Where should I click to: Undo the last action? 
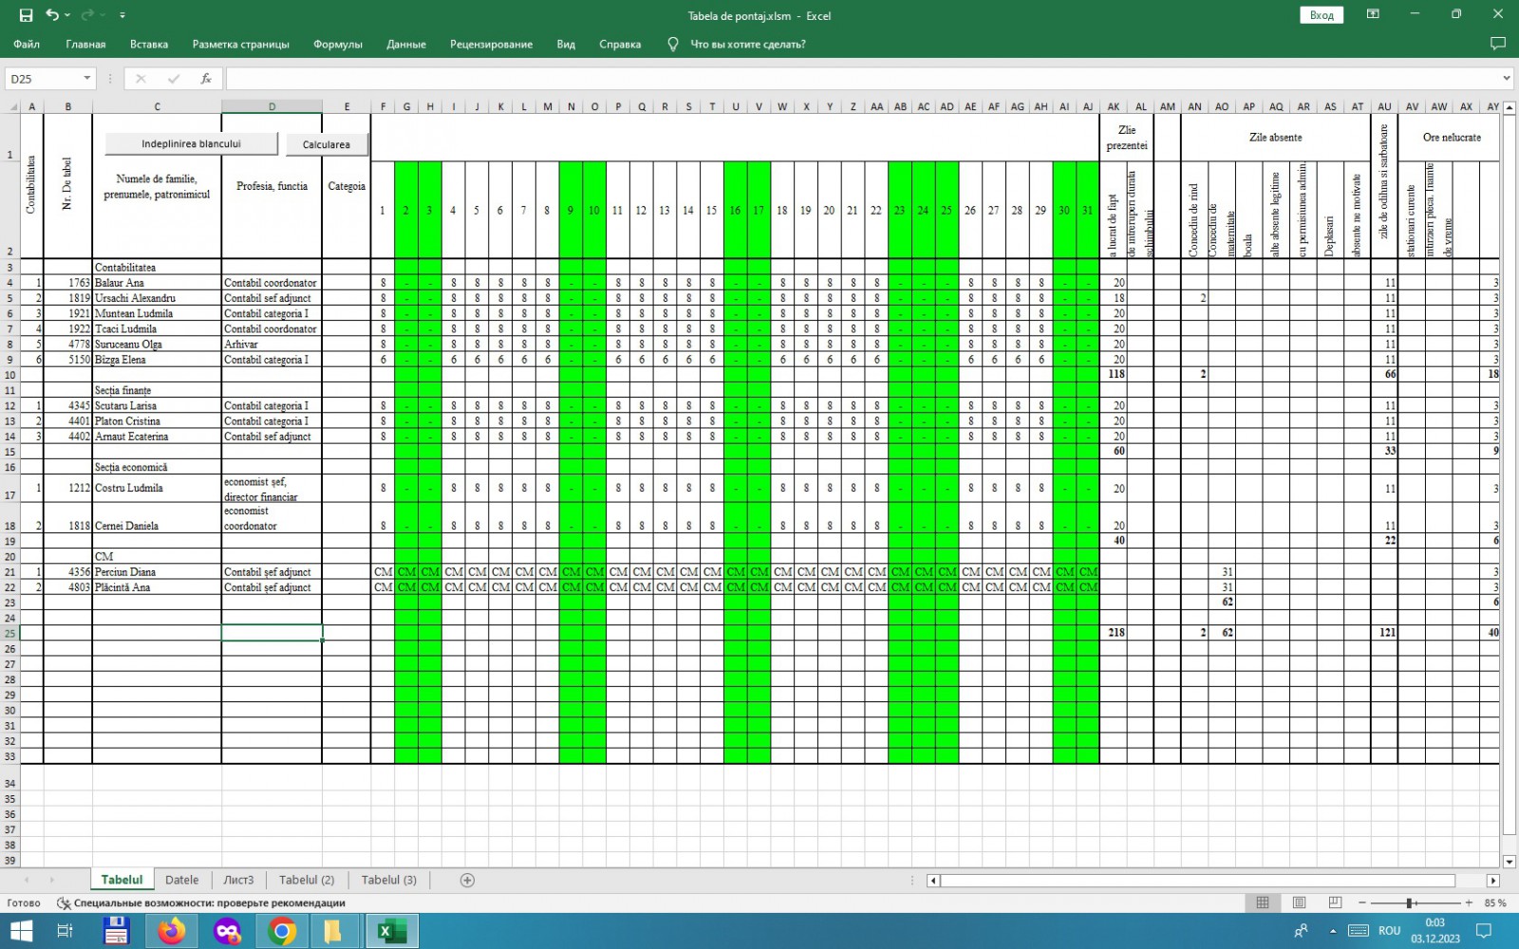coord(52,15)
